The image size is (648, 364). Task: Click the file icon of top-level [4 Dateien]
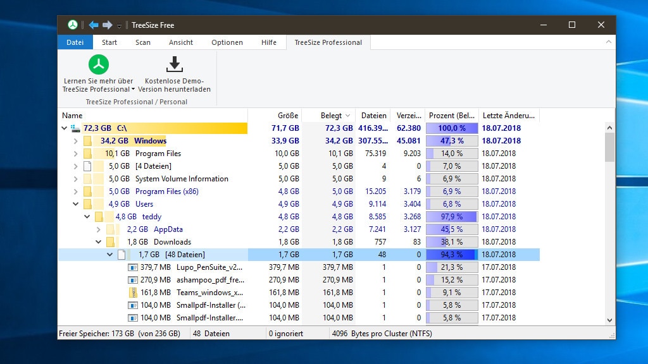click(x=87, y=166)
